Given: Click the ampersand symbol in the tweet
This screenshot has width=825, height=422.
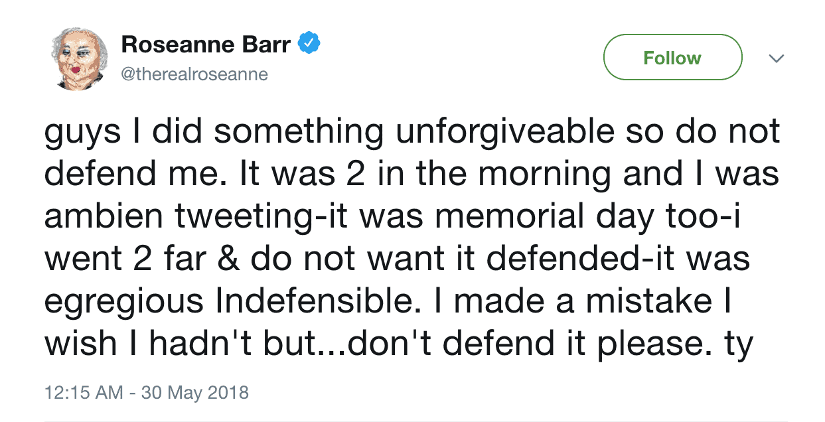Looking at the screenshot, I should point(231,259).
